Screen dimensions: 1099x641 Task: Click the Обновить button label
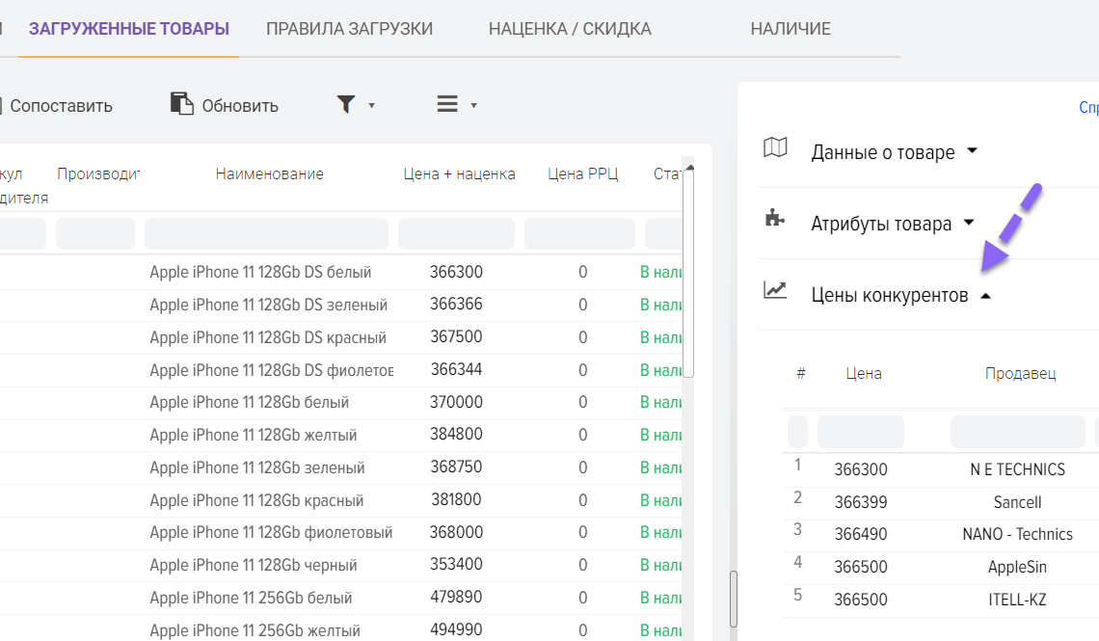[240, 106]
